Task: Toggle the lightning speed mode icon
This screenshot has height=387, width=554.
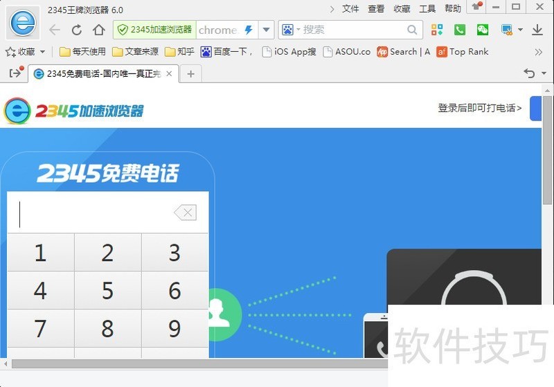Action: pos(249,30)
